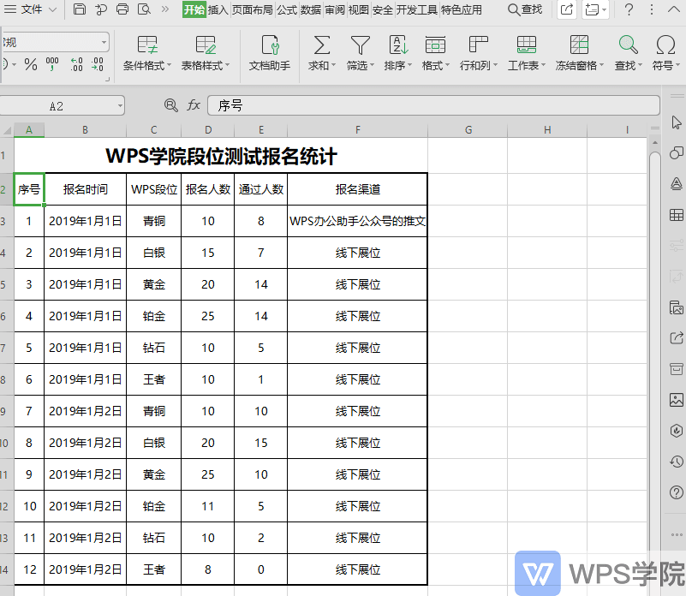
Task: Select the 通过人数 header cell
Action: [x=260, y=189]
